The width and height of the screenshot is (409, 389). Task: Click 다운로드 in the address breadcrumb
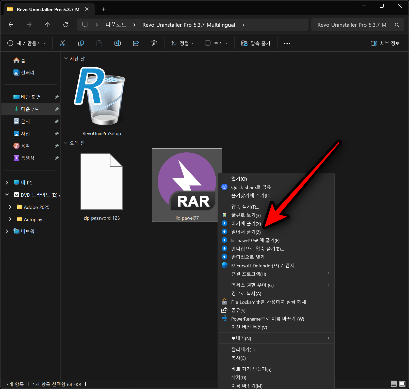pyautogui.click(x=116, y=25)
